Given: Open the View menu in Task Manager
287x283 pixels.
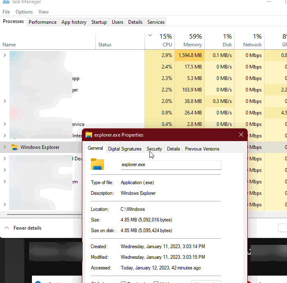Looking at the screenshot, I should 43,12.
